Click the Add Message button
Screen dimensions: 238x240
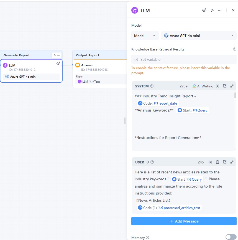184,221
